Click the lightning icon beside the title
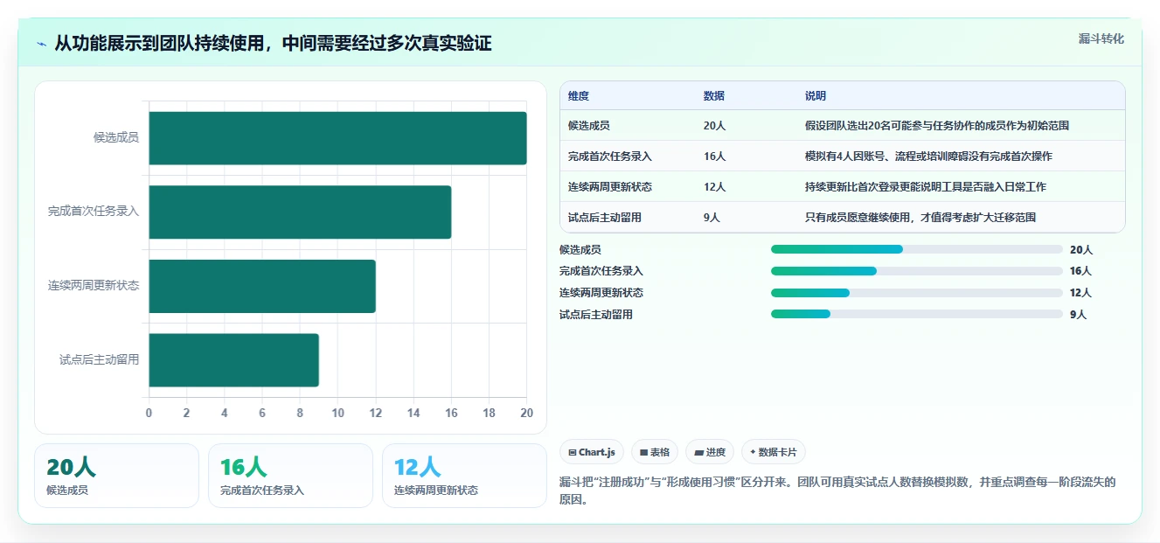This screenshot has width=1160, height=543. click(41, 44)
